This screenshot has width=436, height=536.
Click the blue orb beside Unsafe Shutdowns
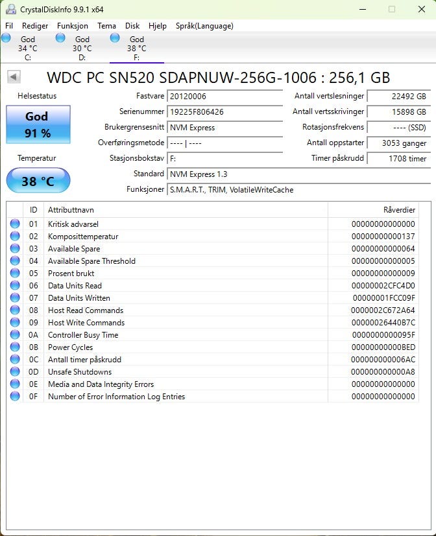coord(15,371)
